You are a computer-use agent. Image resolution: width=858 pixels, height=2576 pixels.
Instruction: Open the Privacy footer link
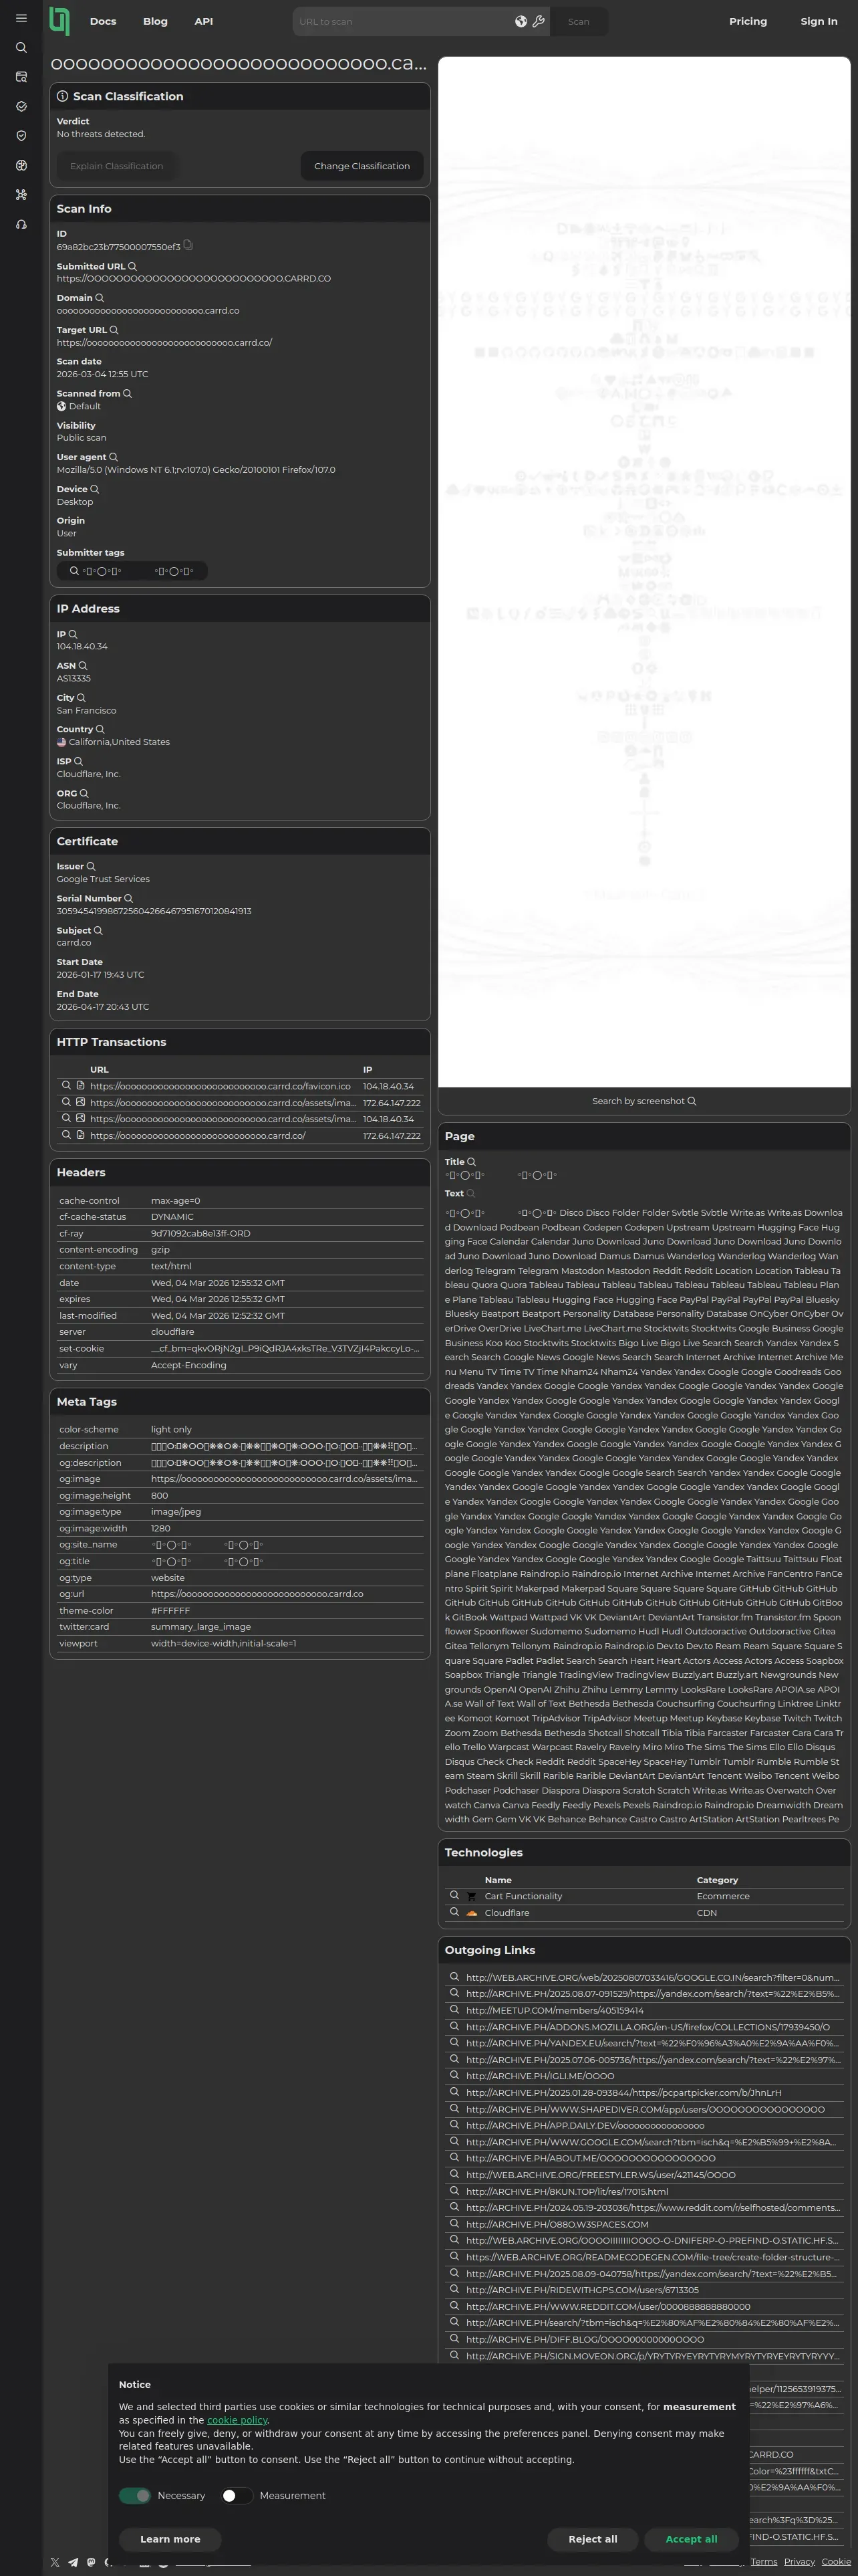coord(799,2561)
